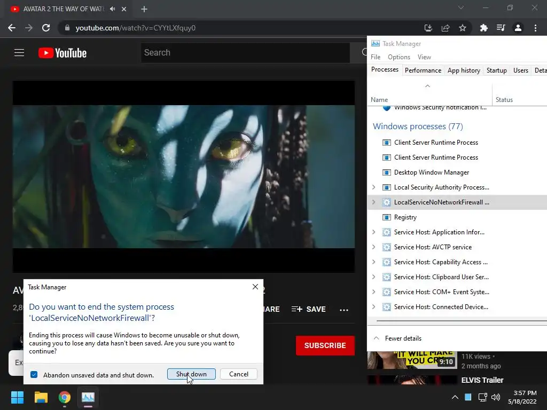The image size is (547, 410).
Task: Expand Service Host: Clipboard User Service row
Action: pos(373,277)
